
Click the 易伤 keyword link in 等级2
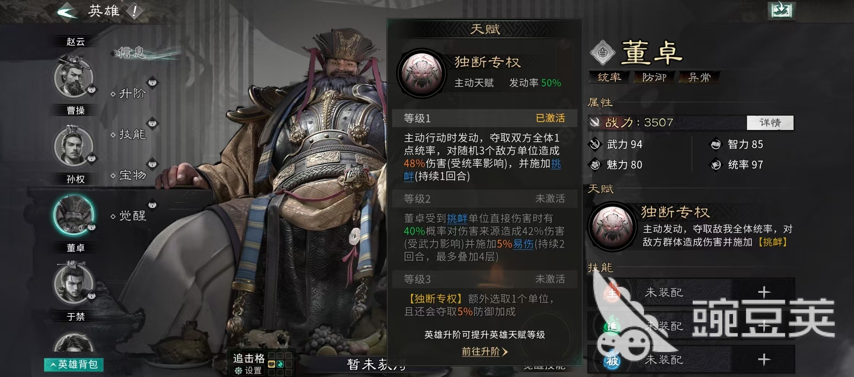click(x=523, y=244)
